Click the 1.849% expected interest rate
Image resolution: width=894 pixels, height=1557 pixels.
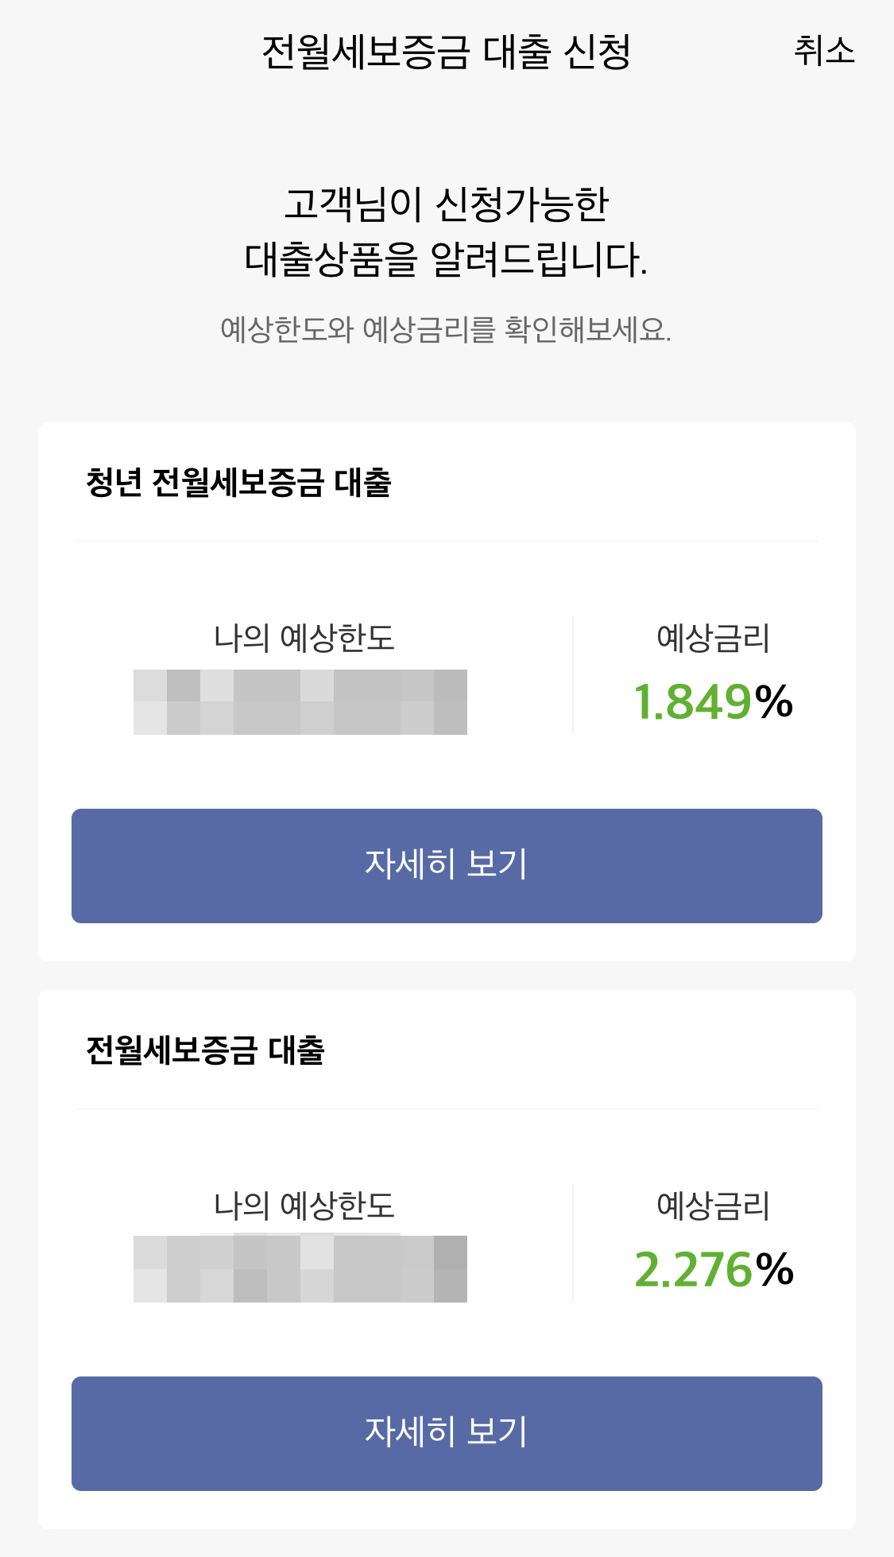pyautogui.click(x=713, y=702)
